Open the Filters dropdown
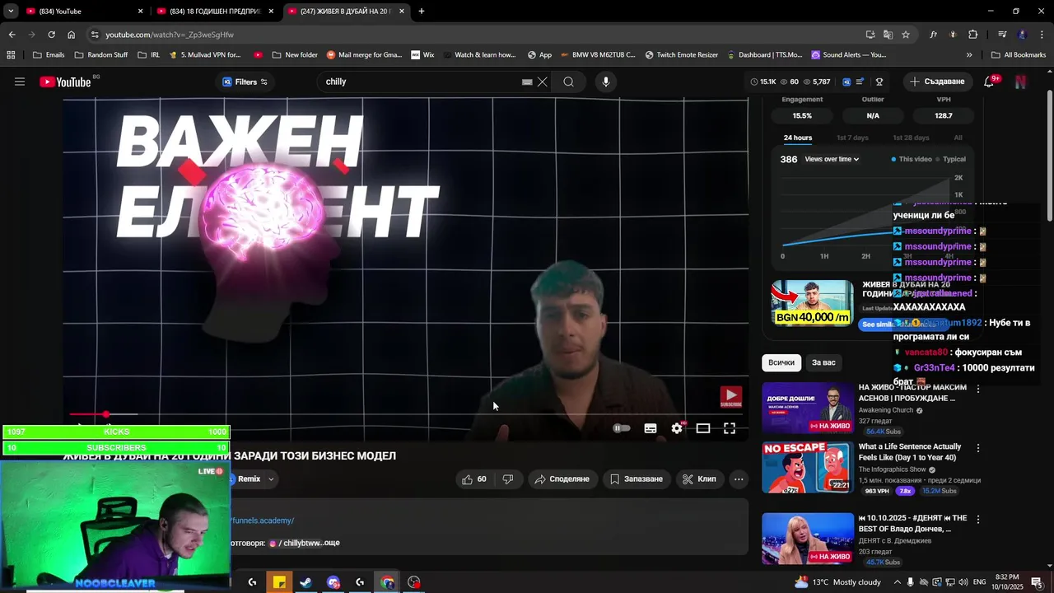Screen dimensions: 1054x593 245,82
